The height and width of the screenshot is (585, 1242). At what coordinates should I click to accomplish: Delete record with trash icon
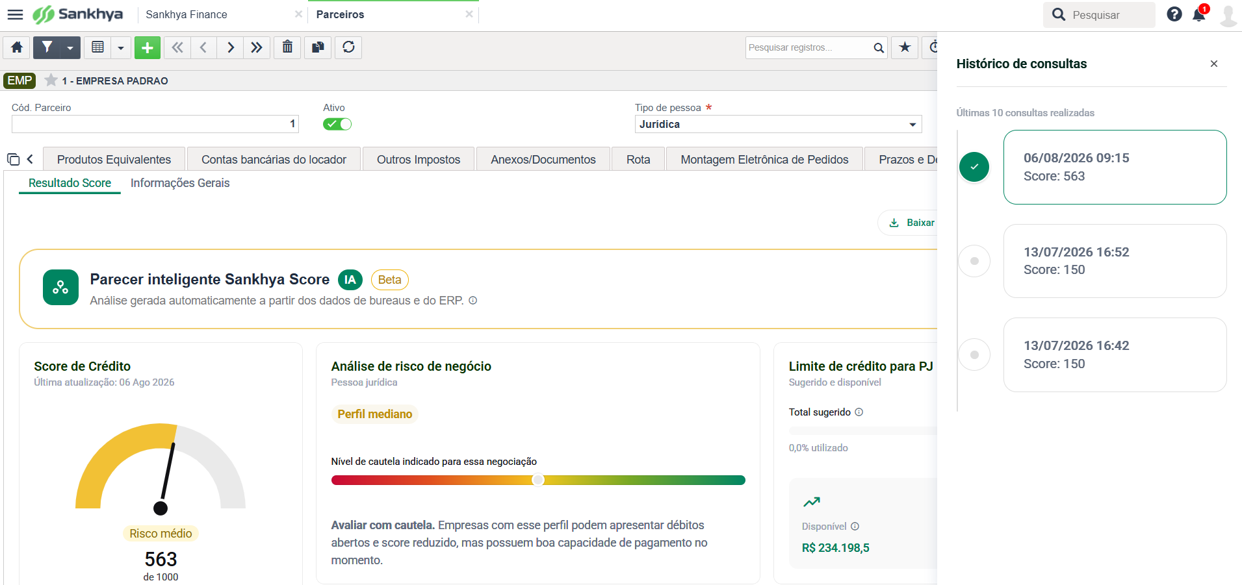pyautogui.click(x=287, y=47)
